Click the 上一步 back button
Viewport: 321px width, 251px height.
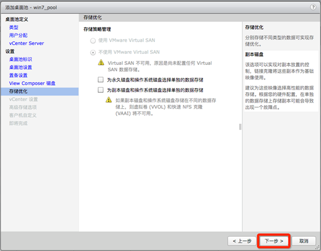point(242,241)
